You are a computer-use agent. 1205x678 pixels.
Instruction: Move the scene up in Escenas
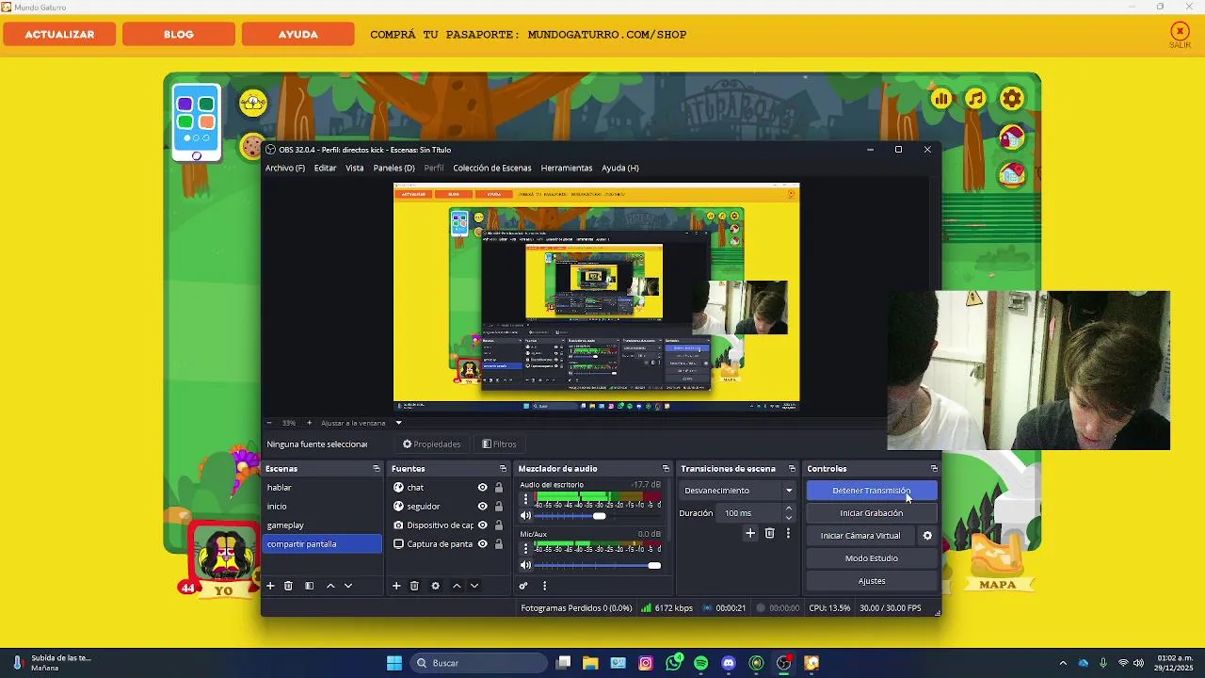coord(330,586)
